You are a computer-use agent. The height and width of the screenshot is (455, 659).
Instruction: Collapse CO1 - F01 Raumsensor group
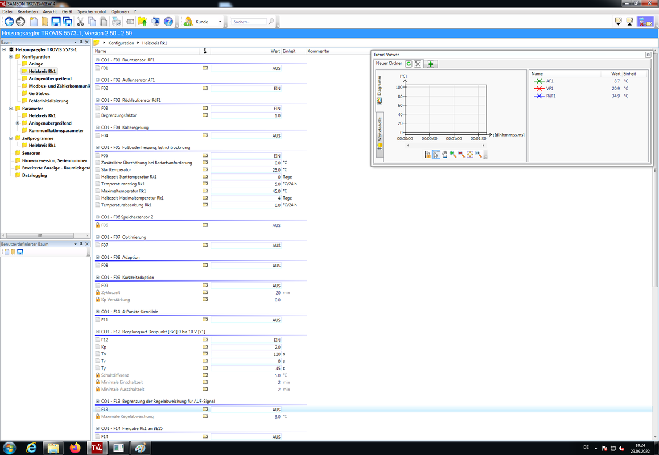pyautogui.click(x=97, y=60)
